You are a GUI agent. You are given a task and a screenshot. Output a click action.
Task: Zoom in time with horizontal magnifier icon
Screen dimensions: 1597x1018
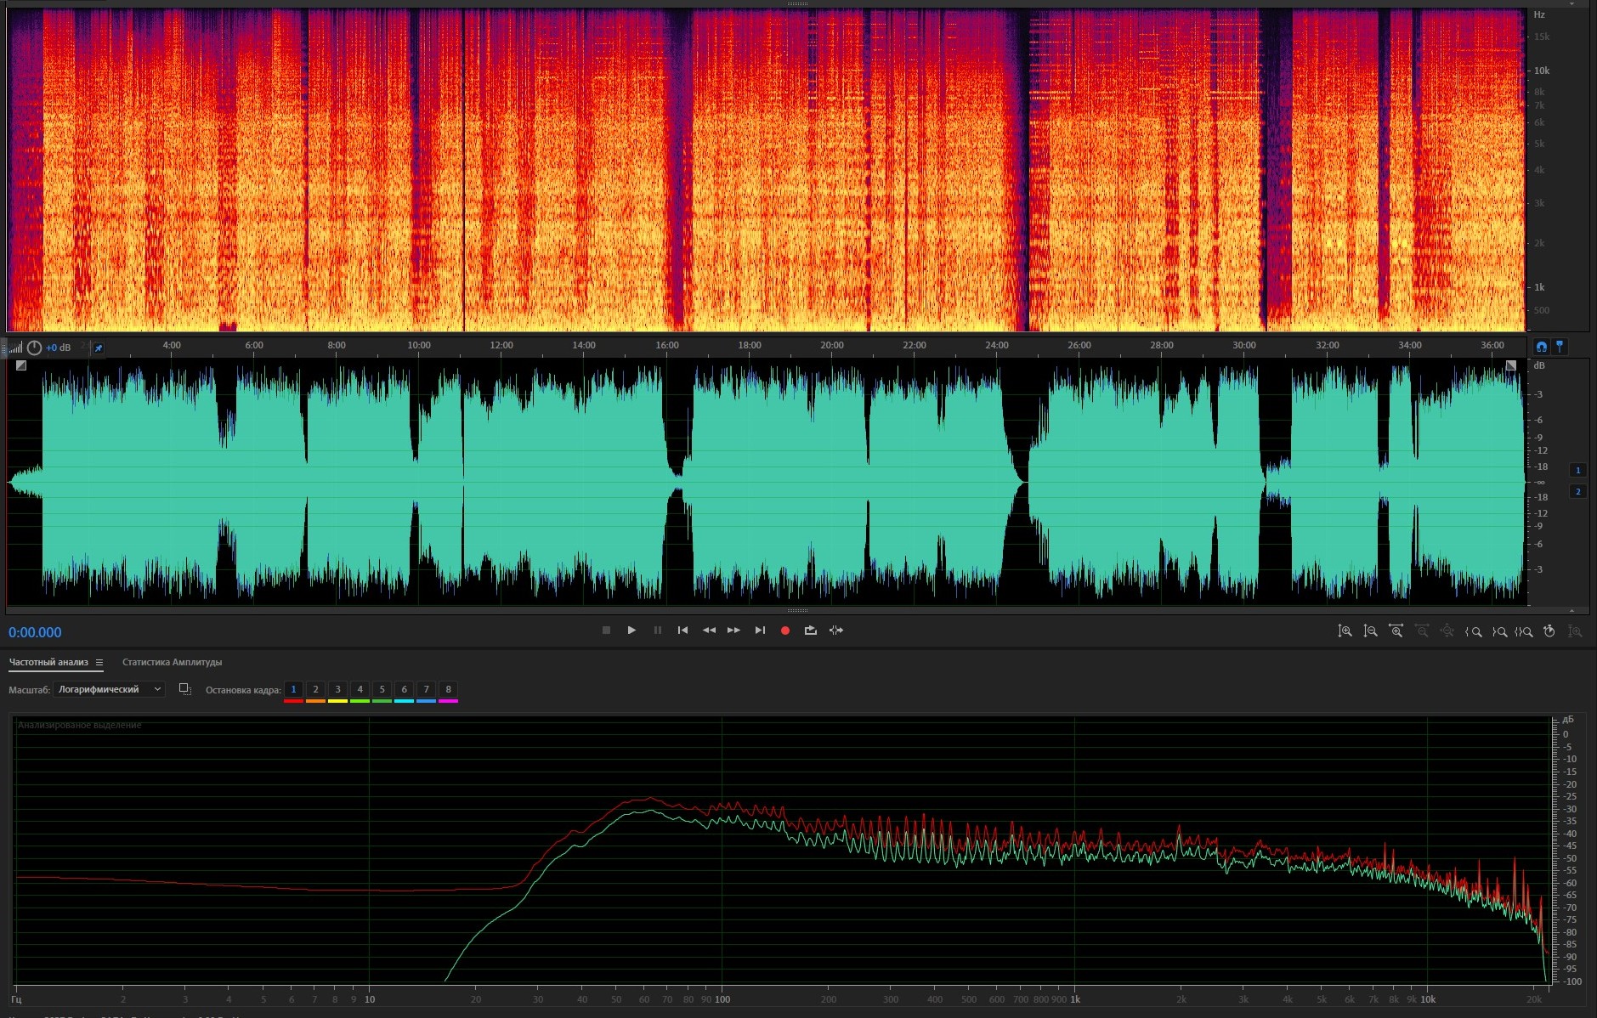pos(1396,631)
